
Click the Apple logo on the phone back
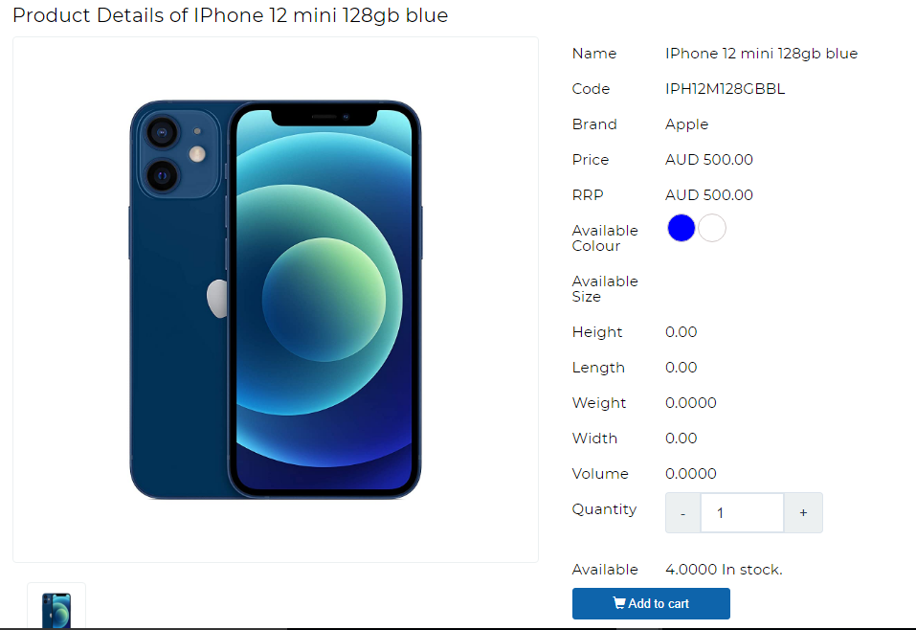tap(218, 299)
